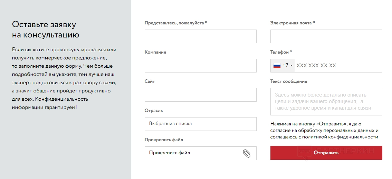Click the 'Отрасль' field label
The width and height of the screenshot is (392, 179).
coord(154,111)
